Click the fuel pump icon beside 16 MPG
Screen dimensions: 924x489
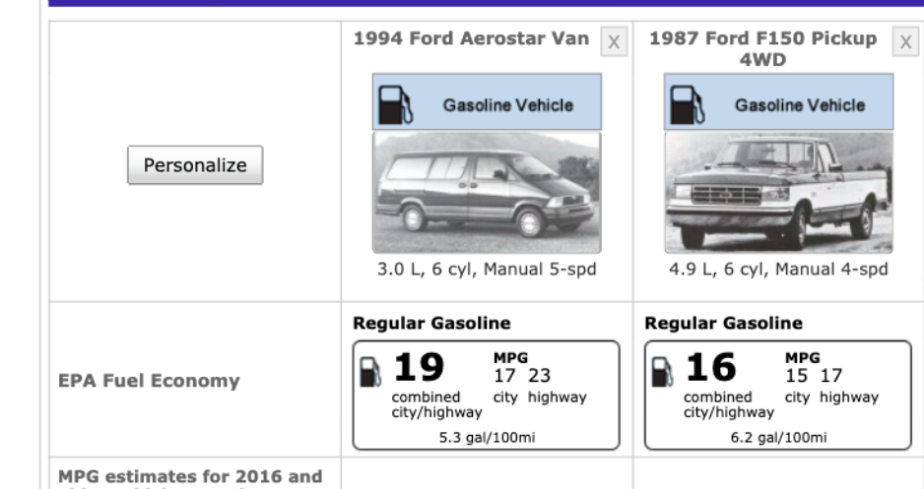pyautogui.click(x=663, y=371)
